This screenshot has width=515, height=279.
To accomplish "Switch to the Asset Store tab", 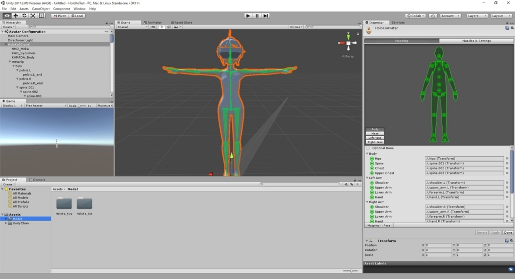I will tap(182, 23).
